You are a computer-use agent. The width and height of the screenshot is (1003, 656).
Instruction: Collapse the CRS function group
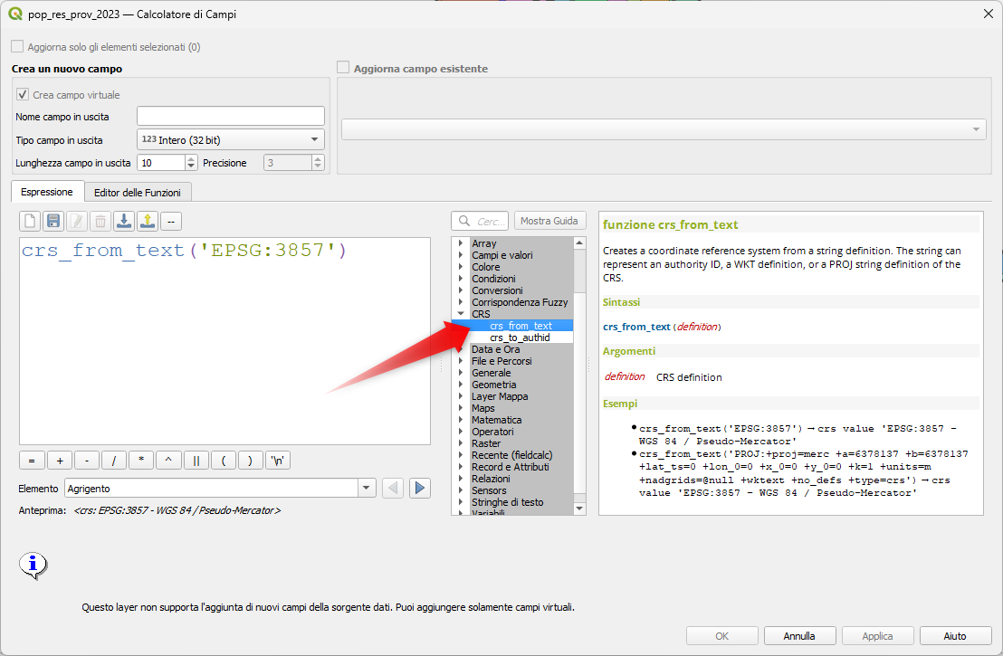coord(461,314)
